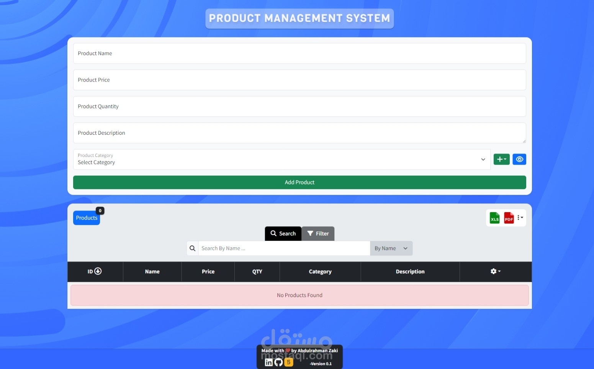Open the green plus category button
The height and width of the screenshot is (369, 594).
point(499,159)
